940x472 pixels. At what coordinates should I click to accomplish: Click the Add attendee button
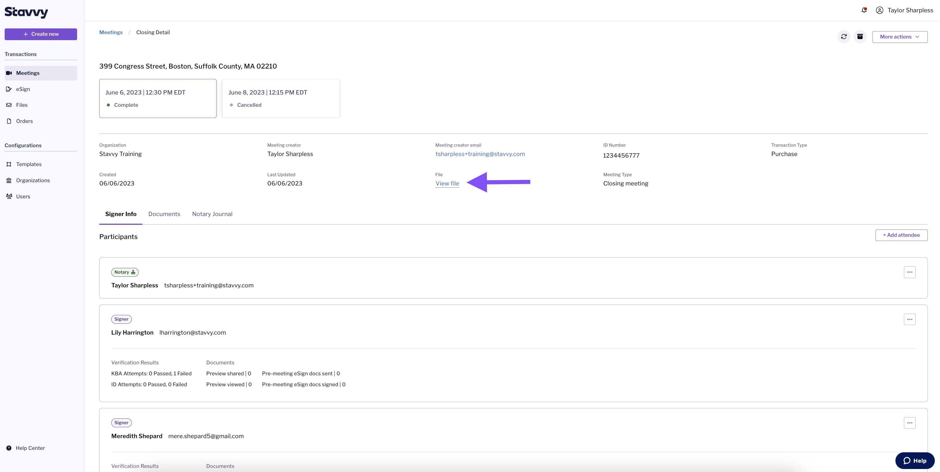901,235
